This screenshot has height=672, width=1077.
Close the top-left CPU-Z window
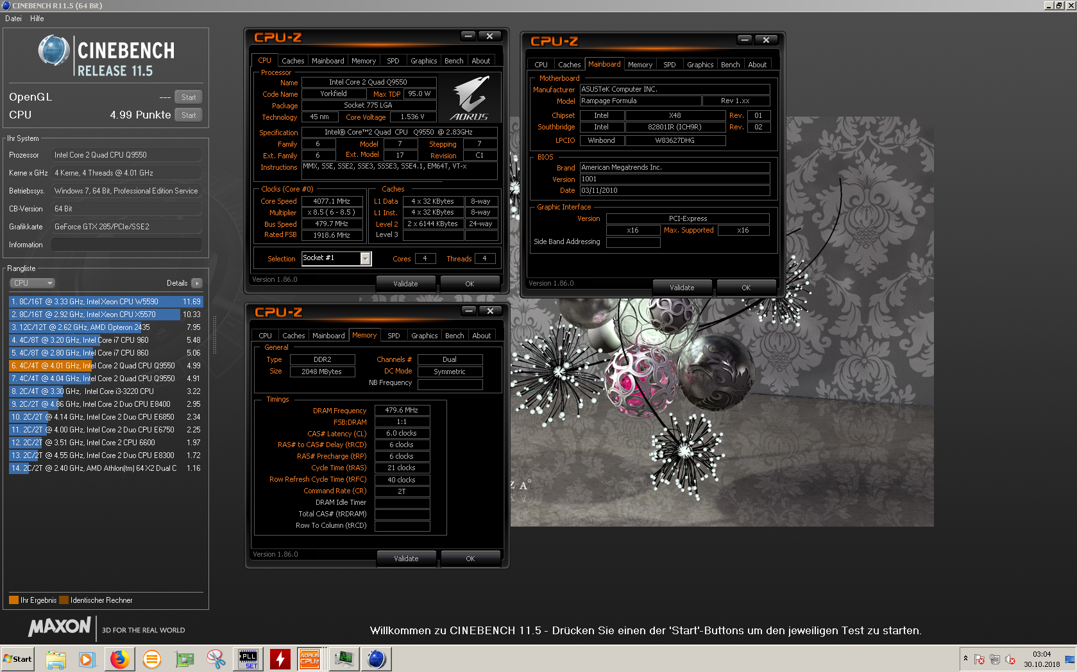point(489,36)
